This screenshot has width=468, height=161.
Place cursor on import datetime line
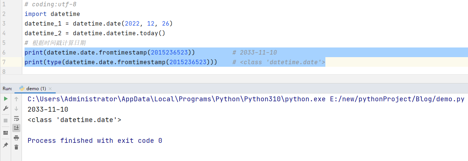point(52,14)
